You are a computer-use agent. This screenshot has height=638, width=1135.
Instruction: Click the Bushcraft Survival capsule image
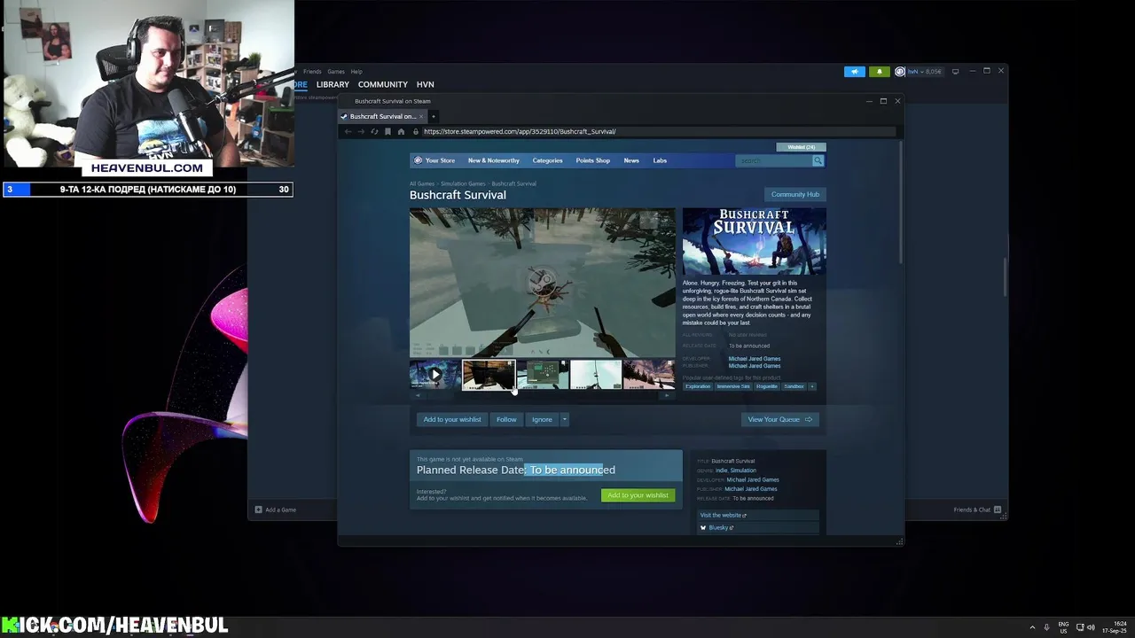coord(754,241)
